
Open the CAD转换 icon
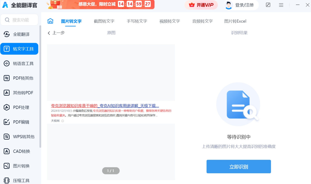tap(7, 151)
